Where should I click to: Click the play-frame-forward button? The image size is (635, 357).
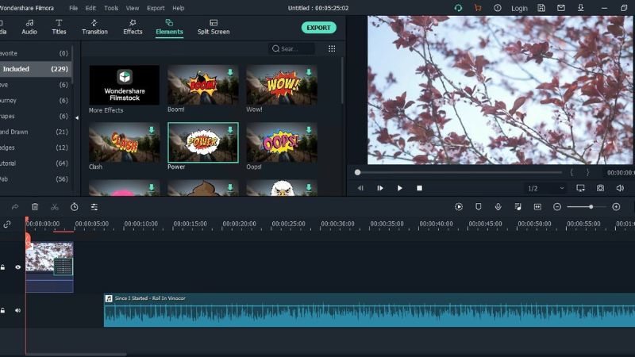(380, 188)
